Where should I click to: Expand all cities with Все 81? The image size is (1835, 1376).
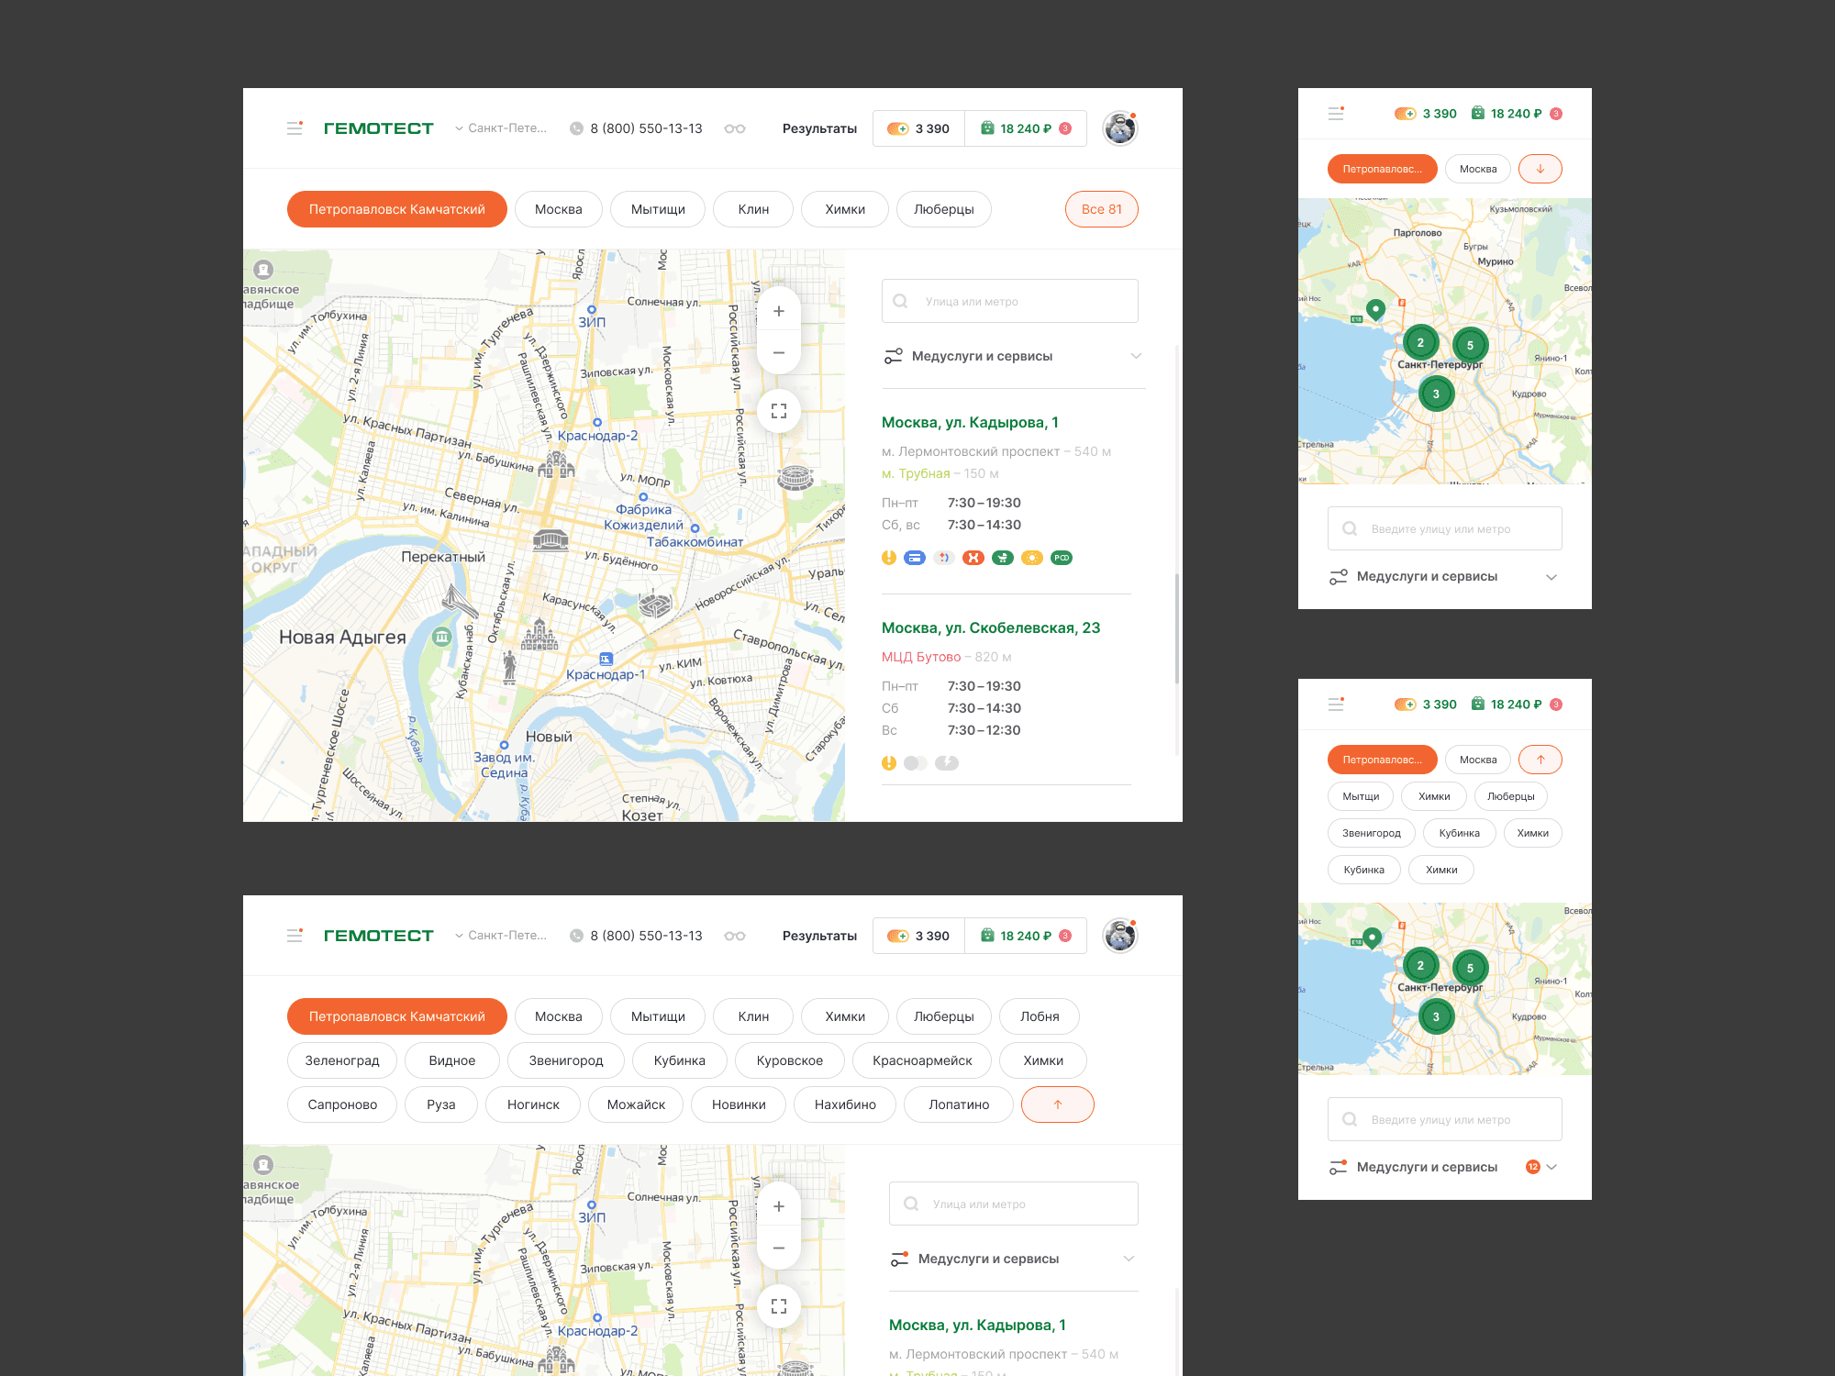(x=1101, y=209)
